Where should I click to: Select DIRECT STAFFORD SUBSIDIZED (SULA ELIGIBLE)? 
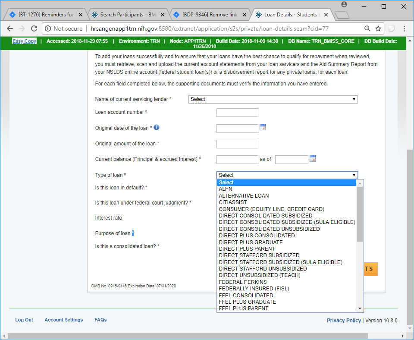click(286, 262)
